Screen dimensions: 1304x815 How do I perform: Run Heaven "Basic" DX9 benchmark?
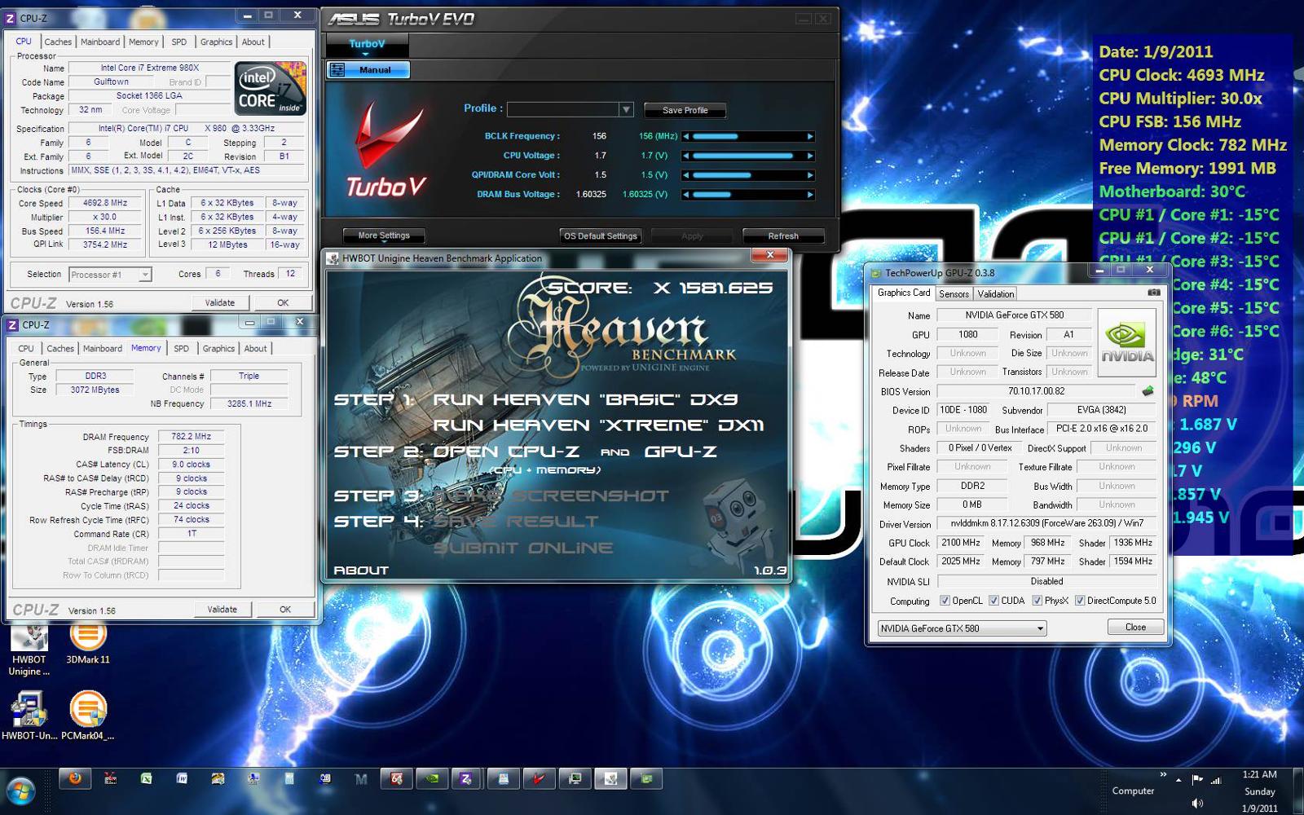[x=585, y=399]
